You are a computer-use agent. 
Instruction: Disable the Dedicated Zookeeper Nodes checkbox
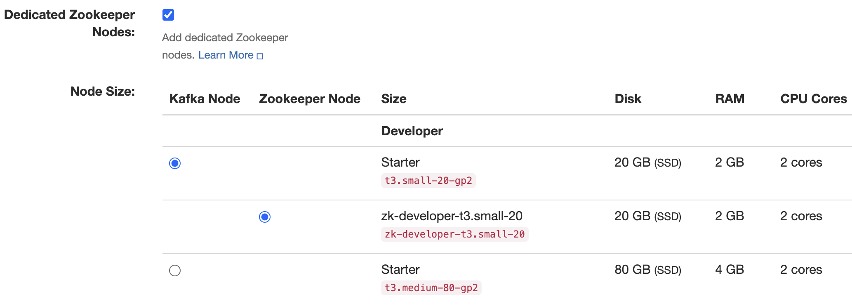pyautogui.click(x=167, y=15)
